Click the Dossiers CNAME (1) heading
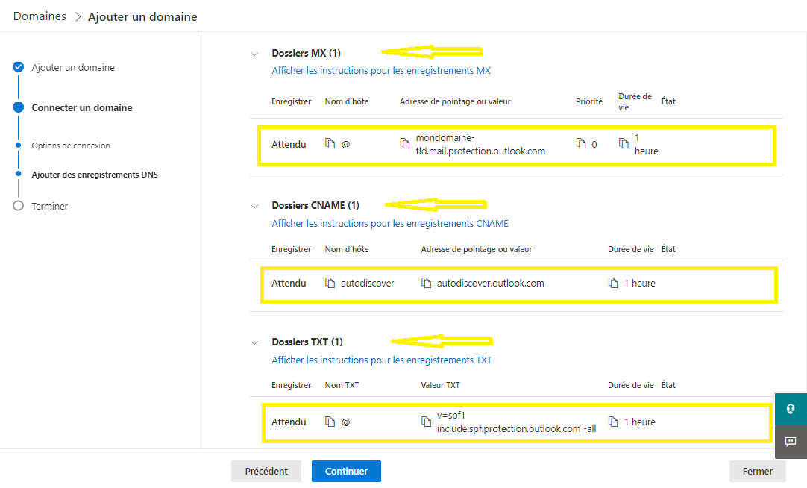This screenshot has width=807, height=488. pos(315,205)
